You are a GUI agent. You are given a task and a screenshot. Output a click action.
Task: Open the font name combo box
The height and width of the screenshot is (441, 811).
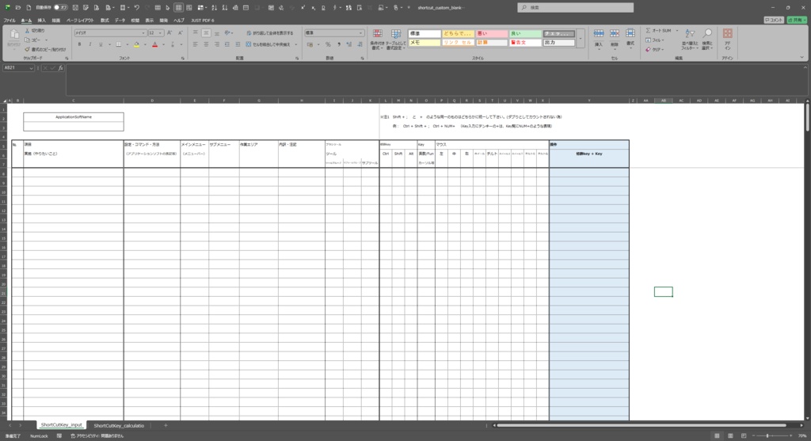[110, 32]
